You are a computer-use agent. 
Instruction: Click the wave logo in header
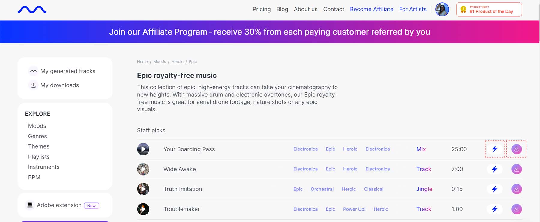pos(32,10)
